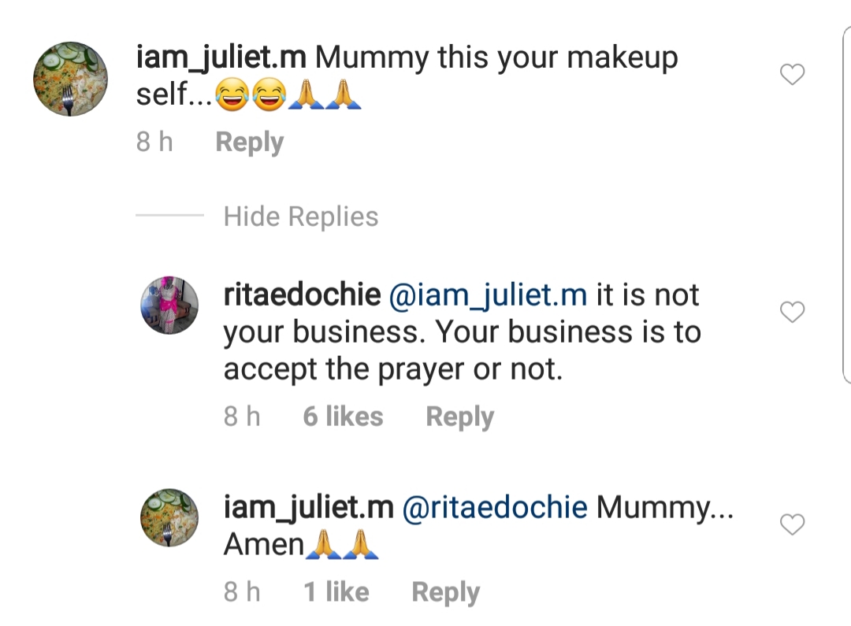
Task: Follow the blue @iam_juliet.m mention
Action: 489,295
